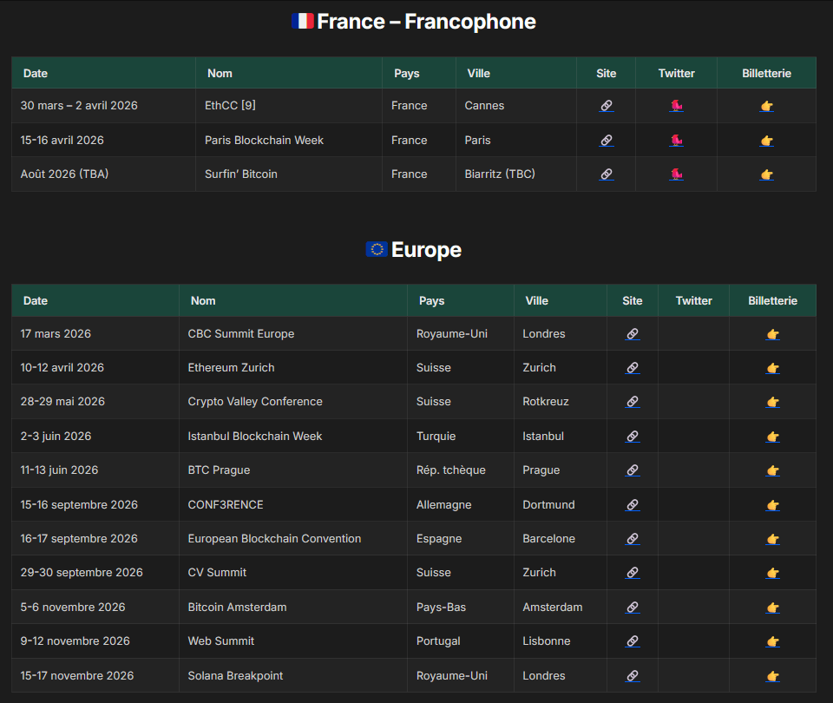
Task: Click the Twitter icon for Paris Blockchain Week
Action: click(676, 140)
